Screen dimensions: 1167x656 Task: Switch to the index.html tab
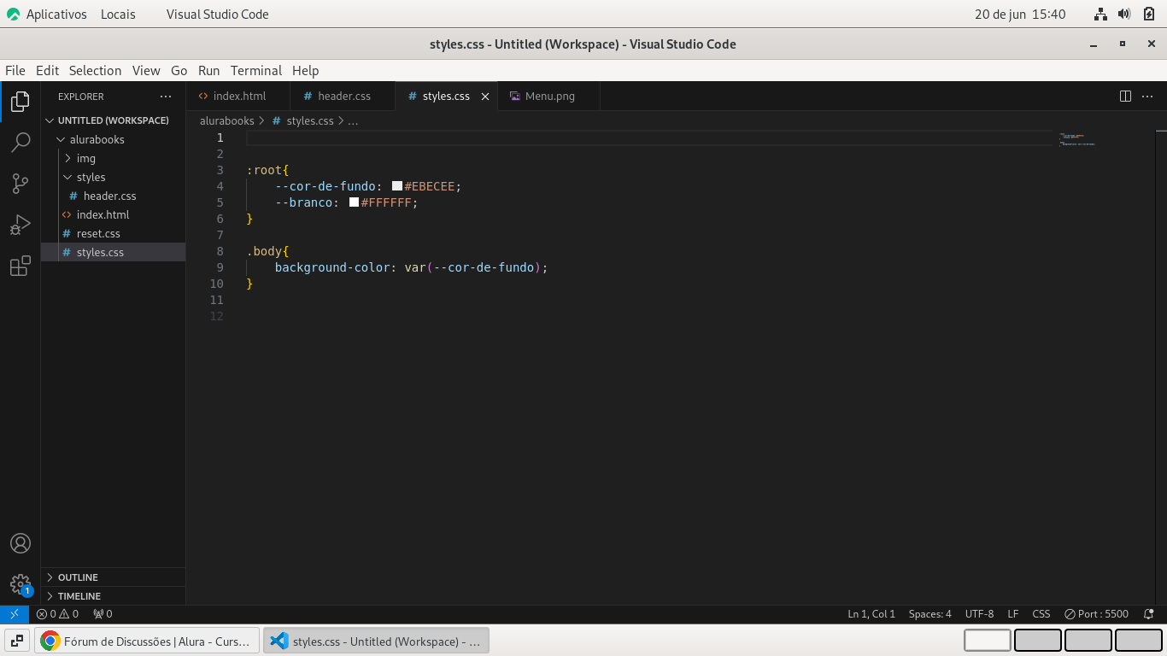[x=238, y=97]
